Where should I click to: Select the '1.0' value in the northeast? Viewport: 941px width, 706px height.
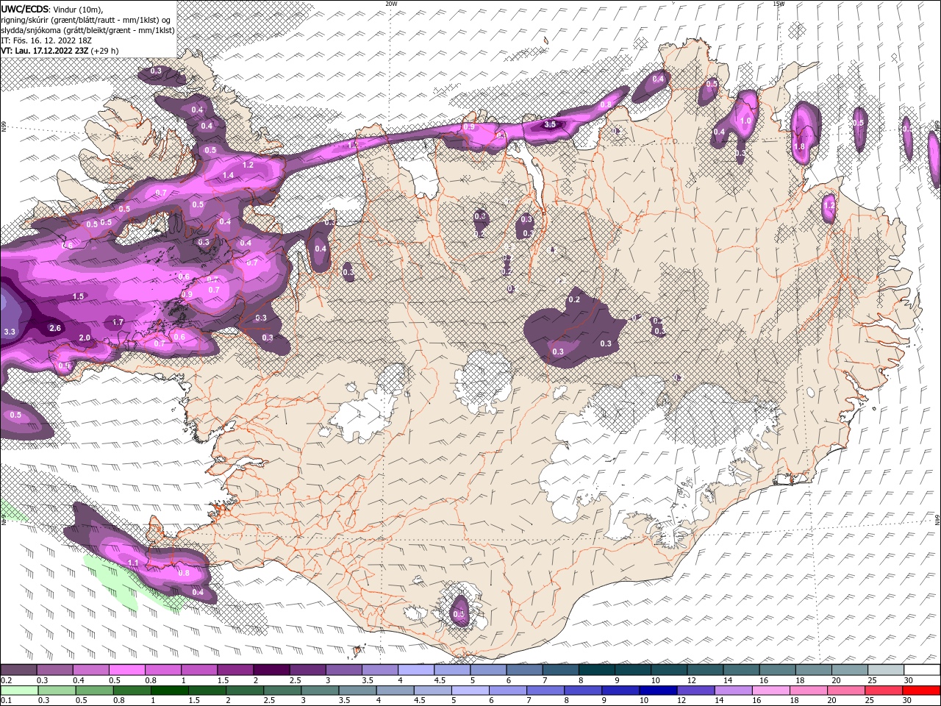point(746,121)
